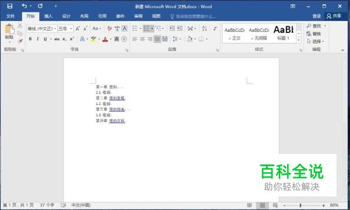Open the Review tab
This screenshot has width=350, height=210.
click(138, 16)
